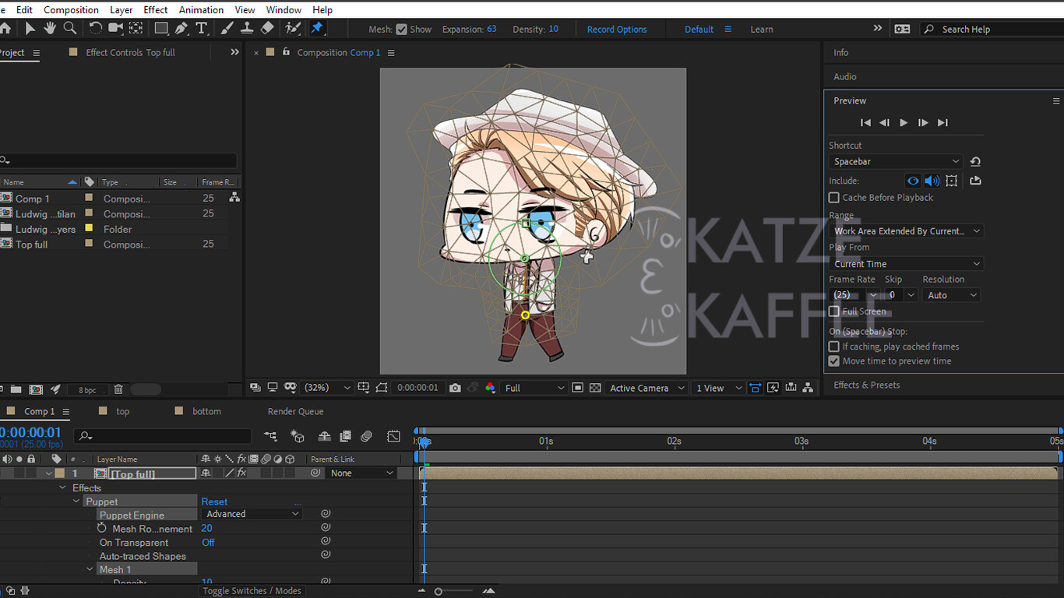Click the Record Options button
The width and height of the screenshot is (1064, 598).
[617, 29]
